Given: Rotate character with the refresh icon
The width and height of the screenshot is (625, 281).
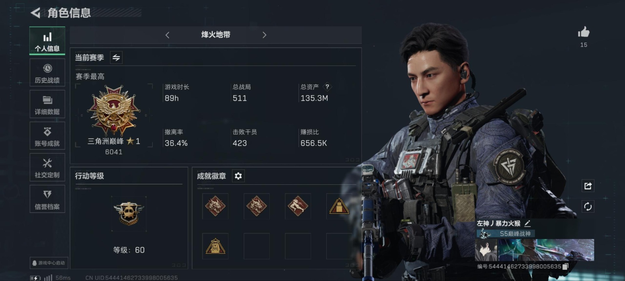Looking at the screenshot, I should coord(588,207).
